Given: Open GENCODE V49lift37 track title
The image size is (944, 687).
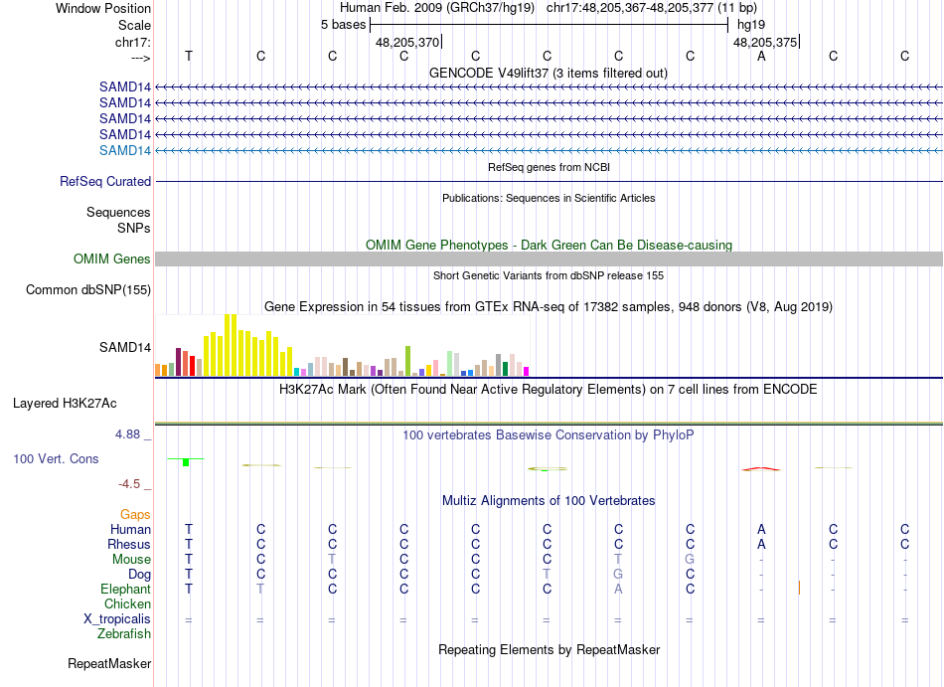Looking at the screenshot, I should pyautogui.click(x=548, y=73).
